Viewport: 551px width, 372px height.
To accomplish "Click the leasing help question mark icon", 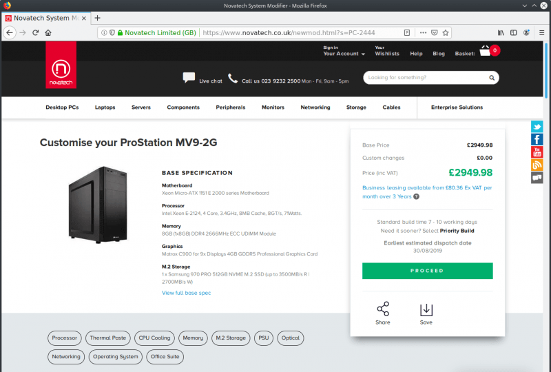I will (x=416, y=196).
